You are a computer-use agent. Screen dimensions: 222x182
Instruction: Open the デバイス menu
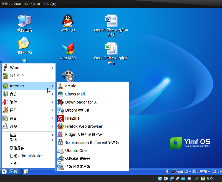point(32,4)
